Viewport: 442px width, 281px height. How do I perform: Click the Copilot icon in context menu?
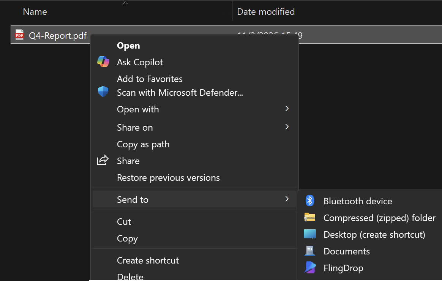tap(103, 62)
